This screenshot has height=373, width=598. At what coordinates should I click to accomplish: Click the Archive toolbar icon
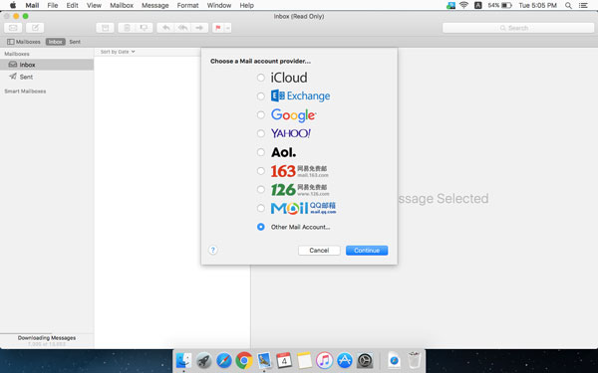pyautogui.click(x=105, y=28)
